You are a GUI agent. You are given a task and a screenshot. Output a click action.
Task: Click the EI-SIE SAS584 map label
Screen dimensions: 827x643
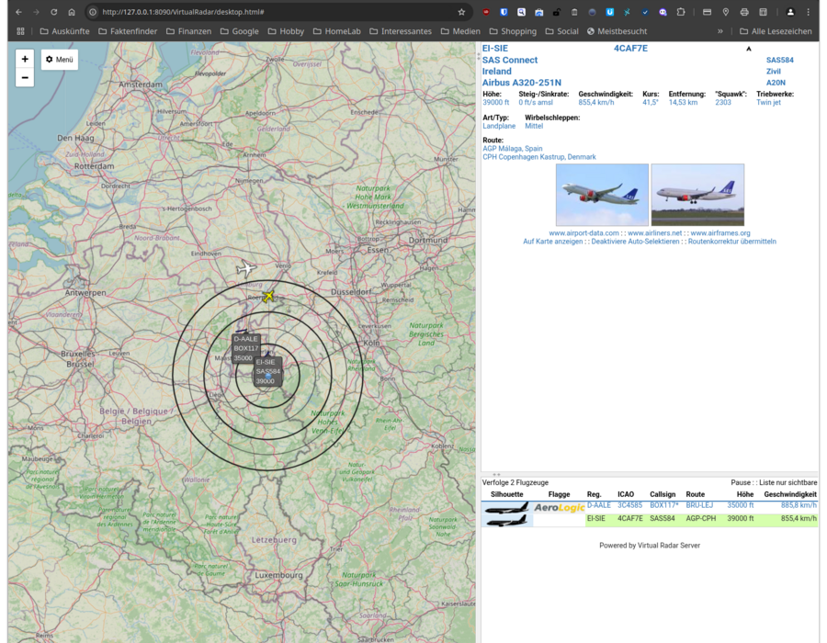point(268,372)
